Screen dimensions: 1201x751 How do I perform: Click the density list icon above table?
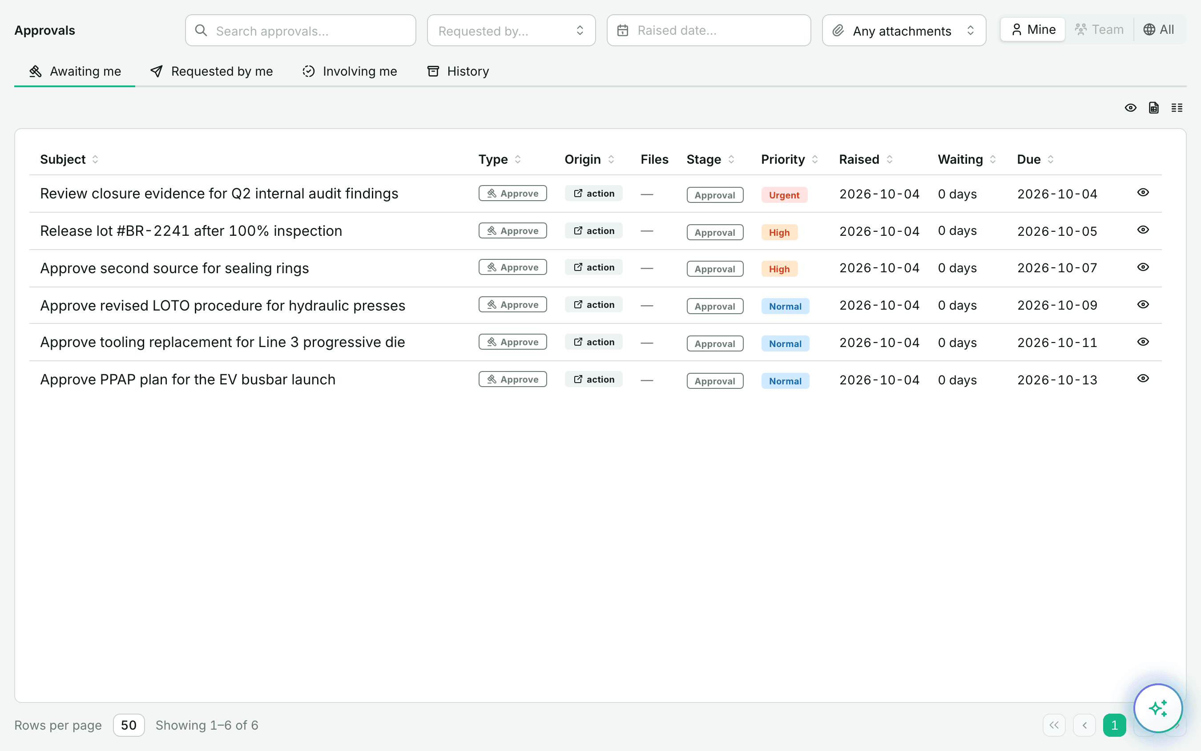click(x=1177, y=108)
